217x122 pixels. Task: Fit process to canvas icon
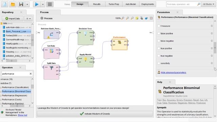(151, 18)
